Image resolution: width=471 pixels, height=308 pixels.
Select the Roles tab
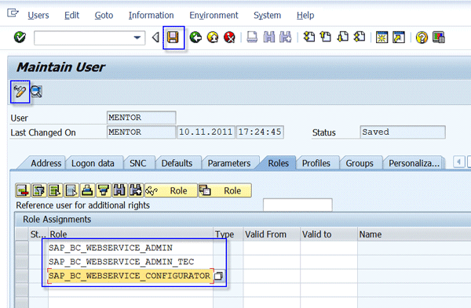point(278,164)
